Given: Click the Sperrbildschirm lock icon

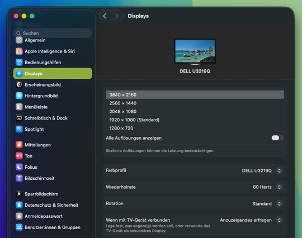Looking at the screenshot, I should coord(19,194).
